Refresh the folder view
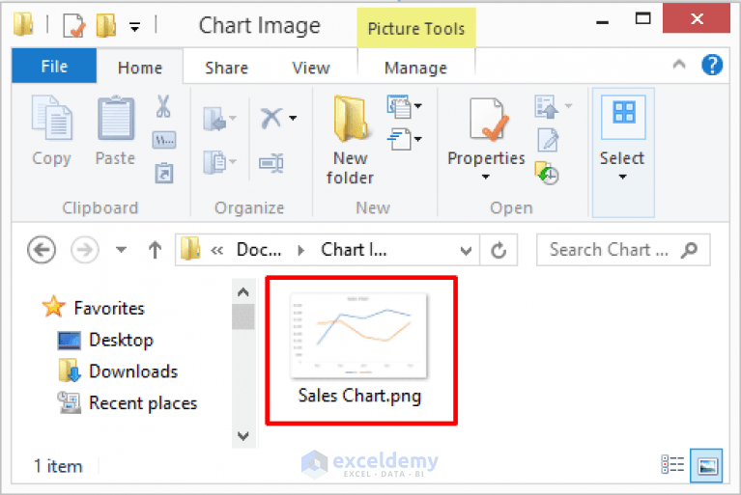Viewport: 741px width, 495px height. click(x=499, y=250)
